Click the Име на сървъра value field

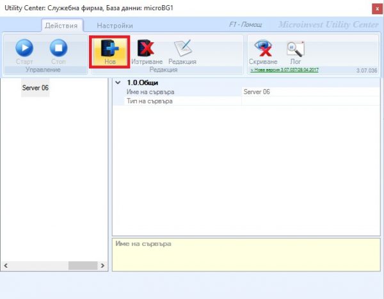tap(310, 92)
